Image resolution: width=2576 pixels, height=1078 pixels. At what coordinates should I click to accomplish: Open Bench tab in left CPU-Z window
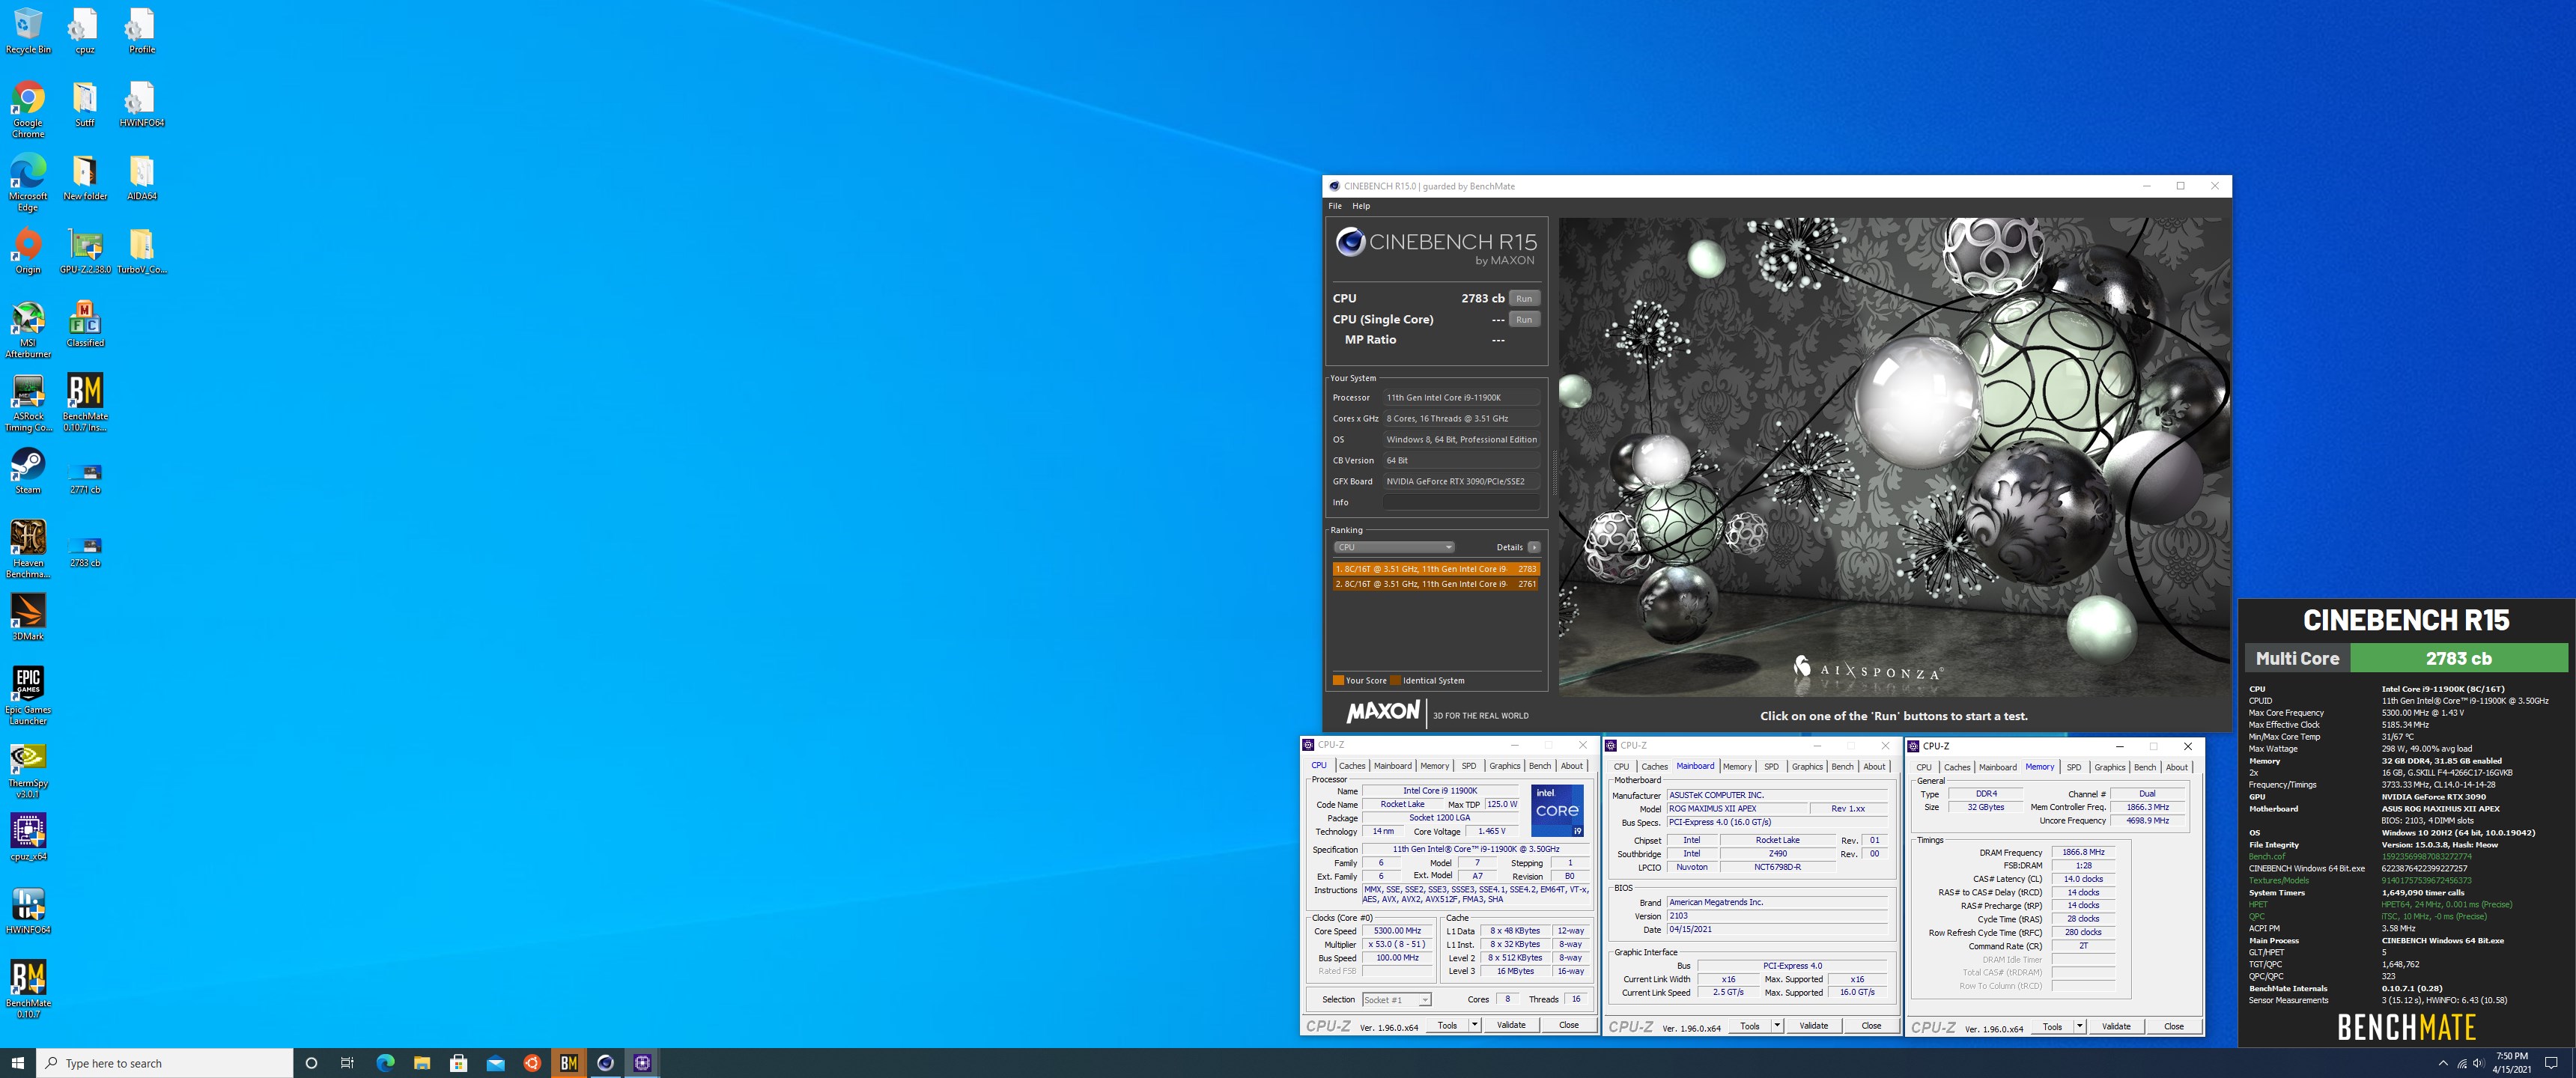[x=1540, y=766]
